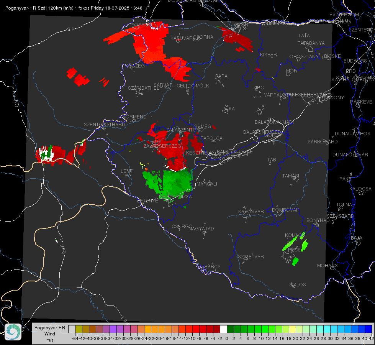This screenshot has width=375, height=345.
Task: Click the SZOMBATHELY city label
Action: [x=145, y=88]
